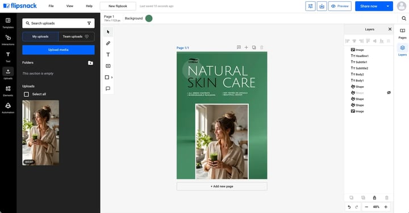Click the align bottom icon in Layers panel
Viewport: 409px width, 213px height.
[382, 41]
